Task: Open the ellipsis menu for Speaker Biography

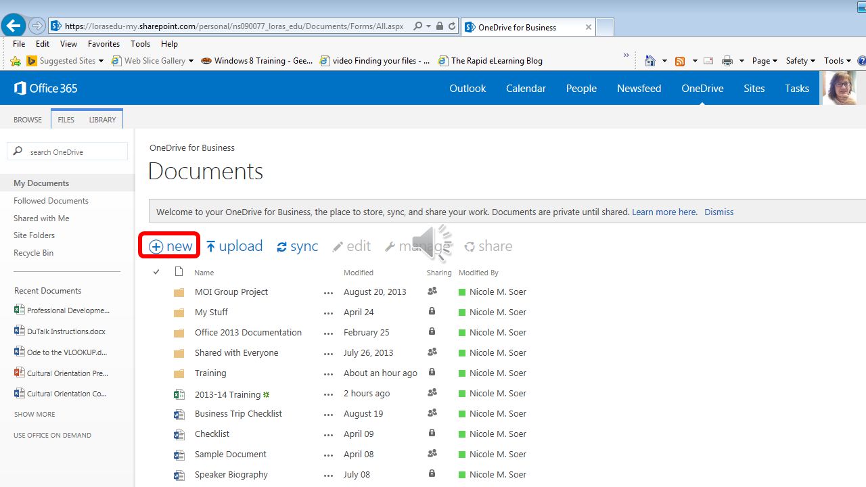Action: (329, 476)
